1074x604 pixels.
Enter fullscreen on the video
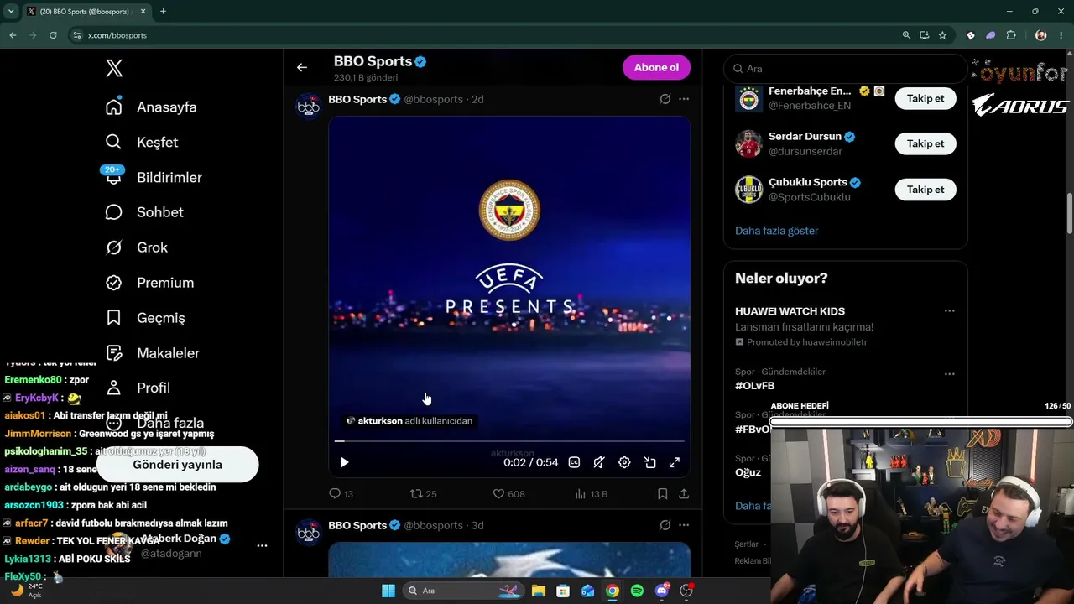pos(675,462)
